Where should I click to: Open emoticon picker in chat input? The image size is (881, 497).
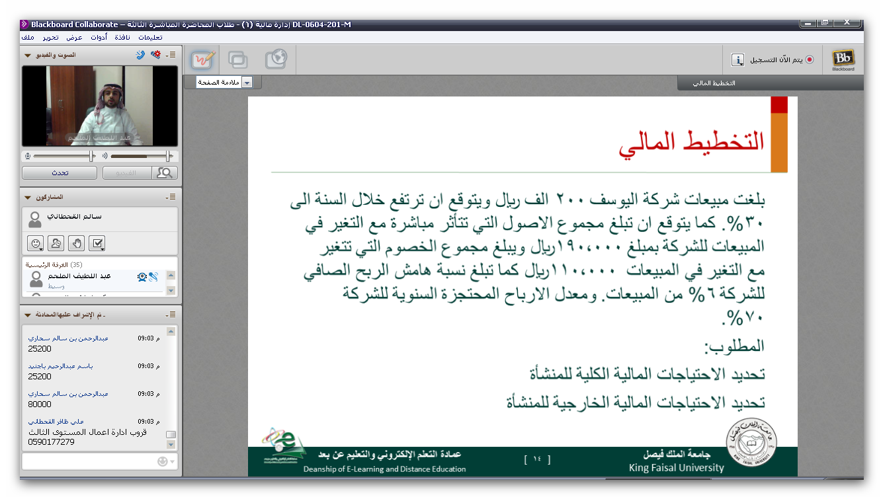point(163,461)
